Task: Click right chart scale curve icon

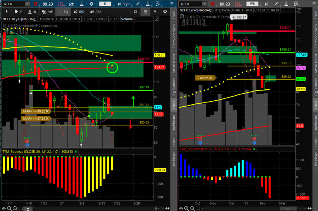Action: pyautogui.click(x=299, y=10)
